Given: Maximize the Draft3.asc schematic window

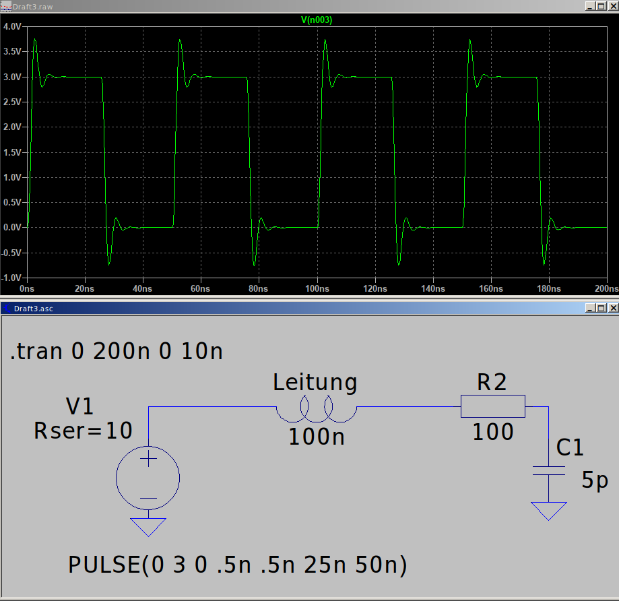Looking at the screenshot, I should click(x=601, y=308).
